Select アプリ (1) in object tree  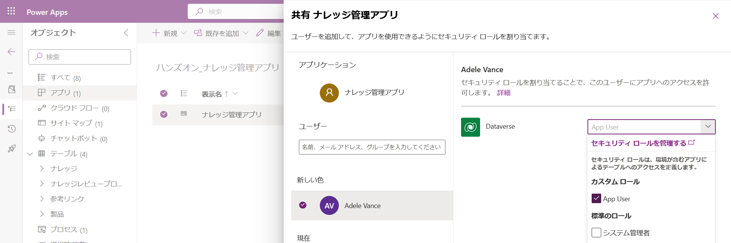point(80,93)
